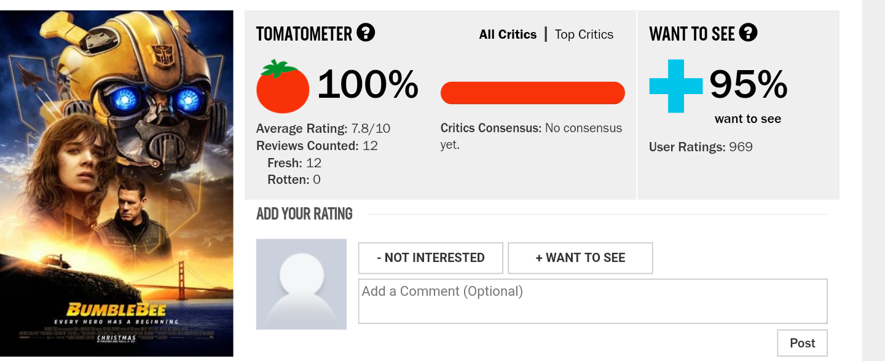Click the 95% want to see score
The width and height of the screenshot is (885, 361).
[x=748, y=85]
